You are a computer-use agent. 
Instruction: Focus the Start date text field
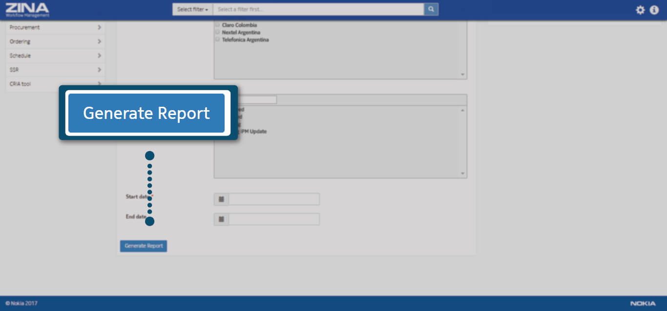[274, 199]
